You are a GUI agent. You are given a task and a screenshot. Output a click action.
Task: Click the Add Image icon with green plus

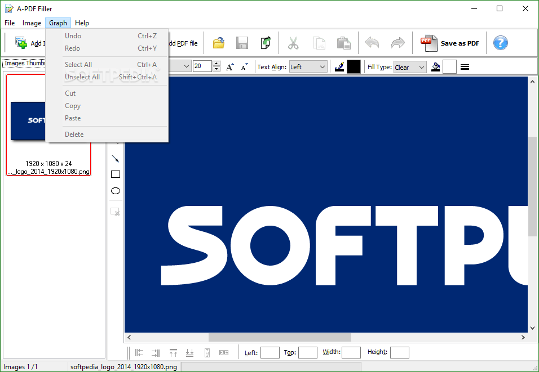pos(21,43)
